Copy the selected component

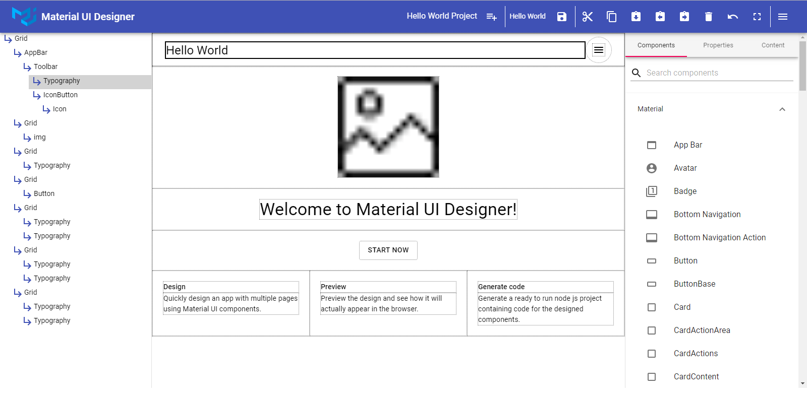click(x=611, y=17)
